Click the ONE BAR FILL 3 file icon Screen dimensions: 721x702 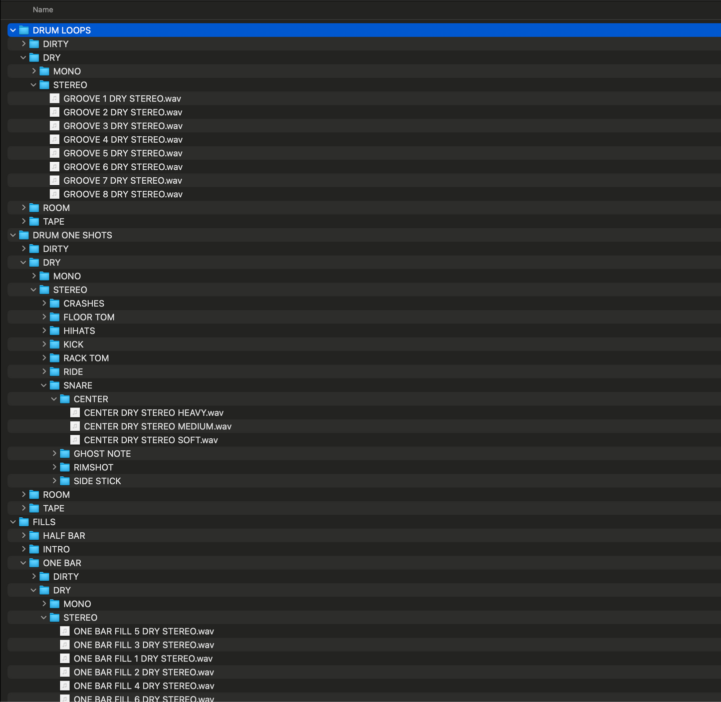click(x=65, y=645)
